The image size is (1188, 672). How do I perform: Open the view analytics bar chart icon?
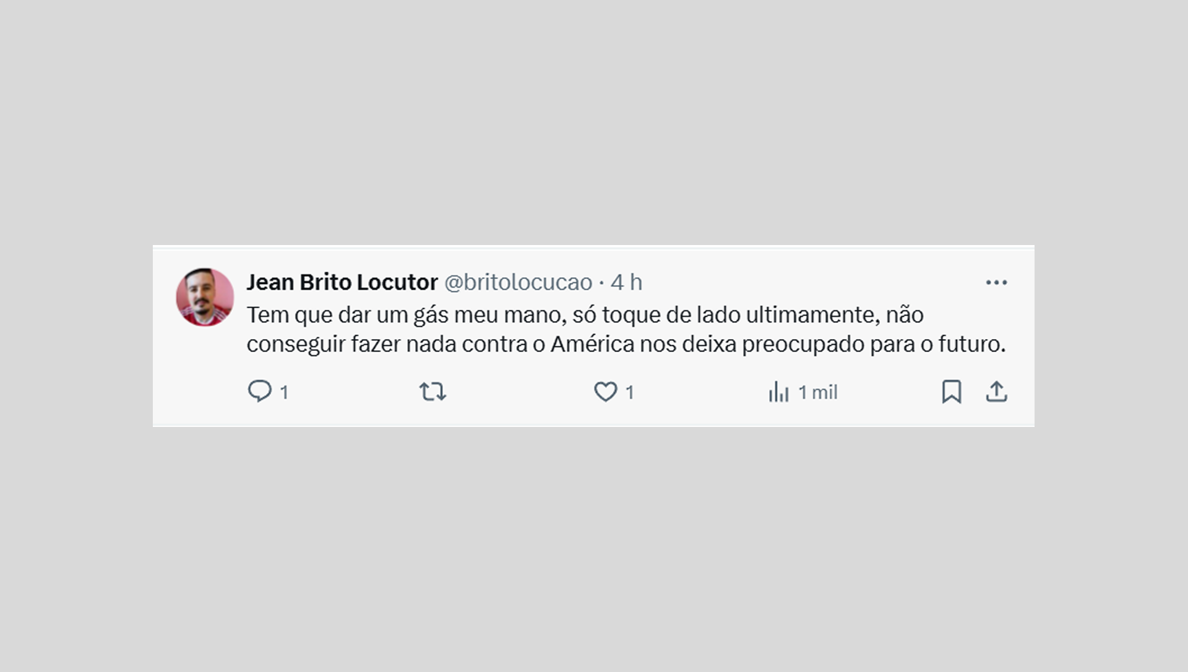click(778, 391)
